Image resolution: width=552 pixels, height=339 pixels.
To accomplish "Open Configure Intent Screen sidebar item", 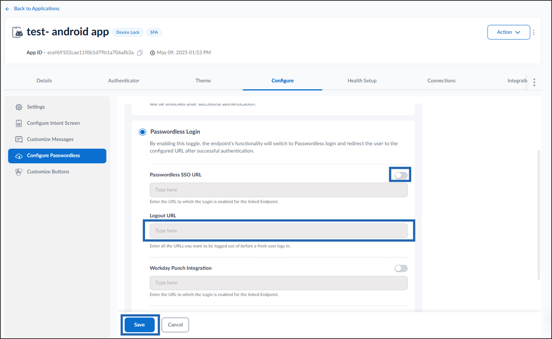I will coord(57,123).
